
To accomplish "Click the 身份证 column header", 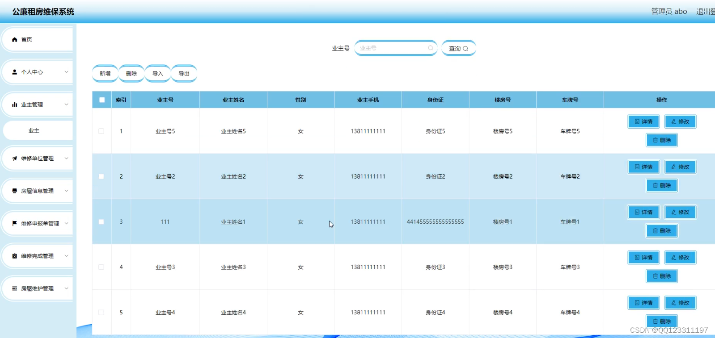I will click(436, 100).
